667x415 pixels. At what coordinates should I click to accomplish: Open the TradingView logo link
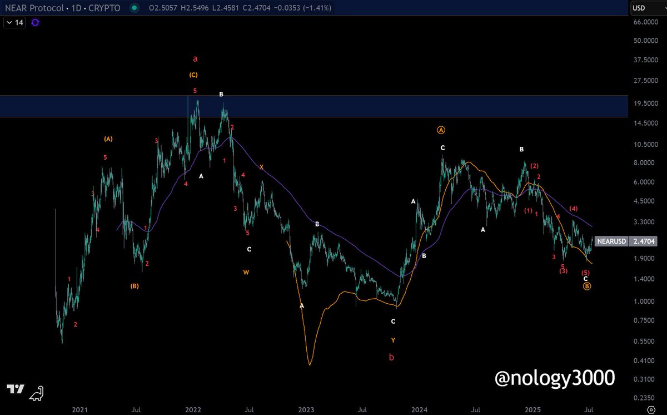(x=15, y=389)
